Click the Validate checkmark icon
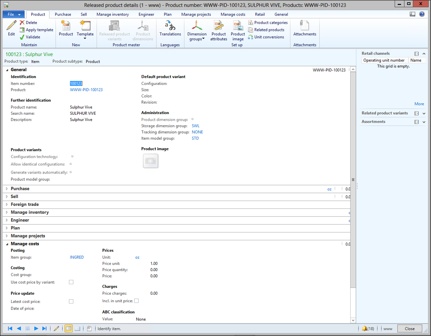The image size is (431, 336). 22,37
